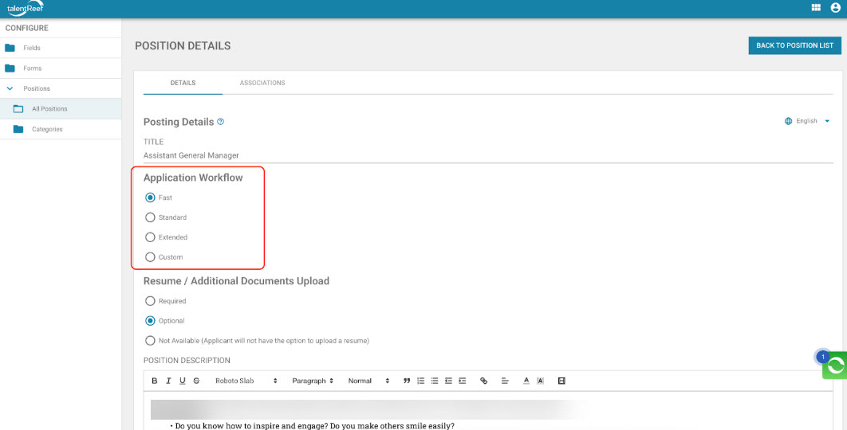847x430 pixels.
Task: Switch to the Associations tab
Action: (262, 83)
